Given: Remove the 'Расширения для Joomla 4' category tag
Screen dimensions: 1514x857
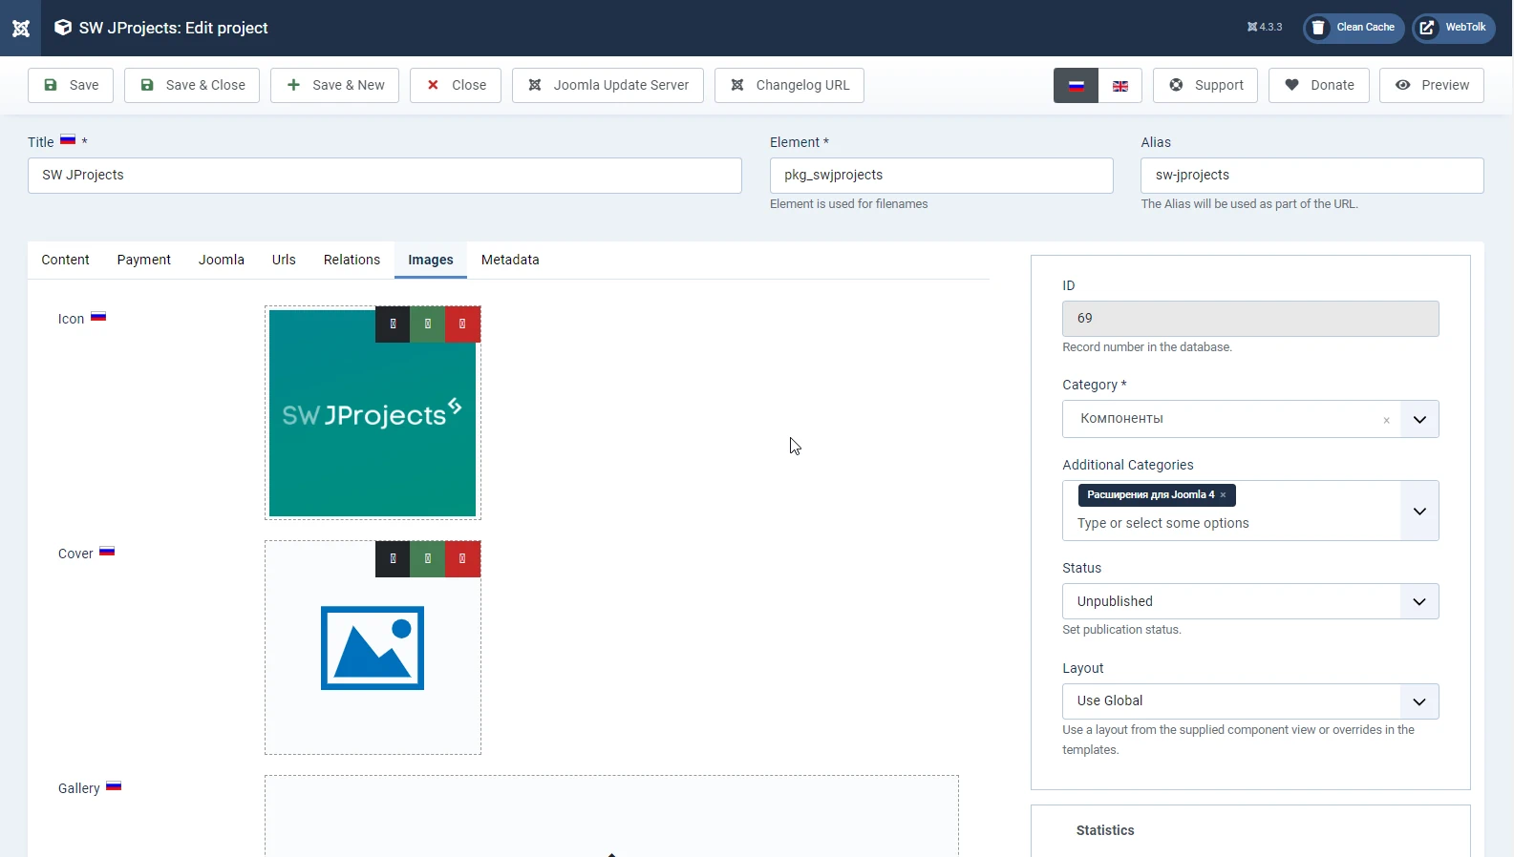Looking at the screenshot, I should (x=1223, y=495).
